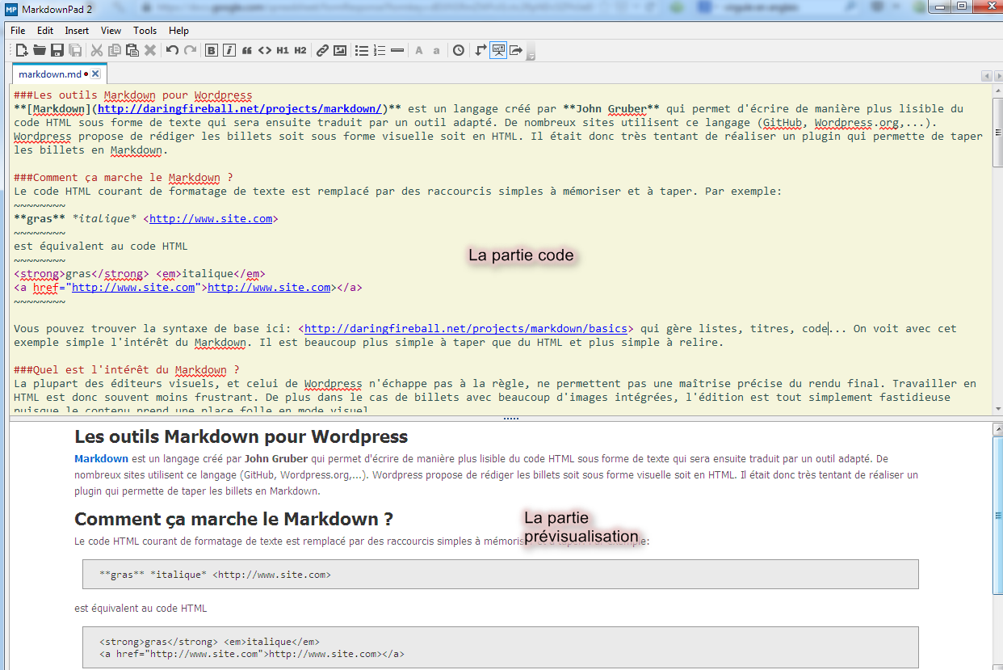Open the File menu
The image size is (1003, 670).
[x=18, y=31]
